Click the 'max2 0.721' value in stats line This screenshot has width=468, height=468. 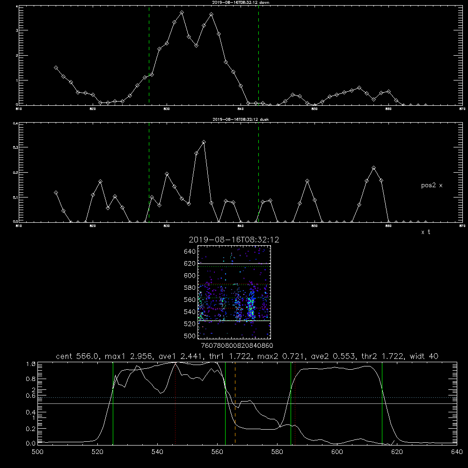(x=281, y=356)
